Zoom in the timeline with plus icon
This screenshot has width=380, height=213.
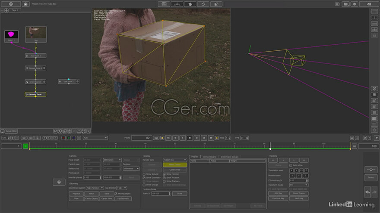13,138
